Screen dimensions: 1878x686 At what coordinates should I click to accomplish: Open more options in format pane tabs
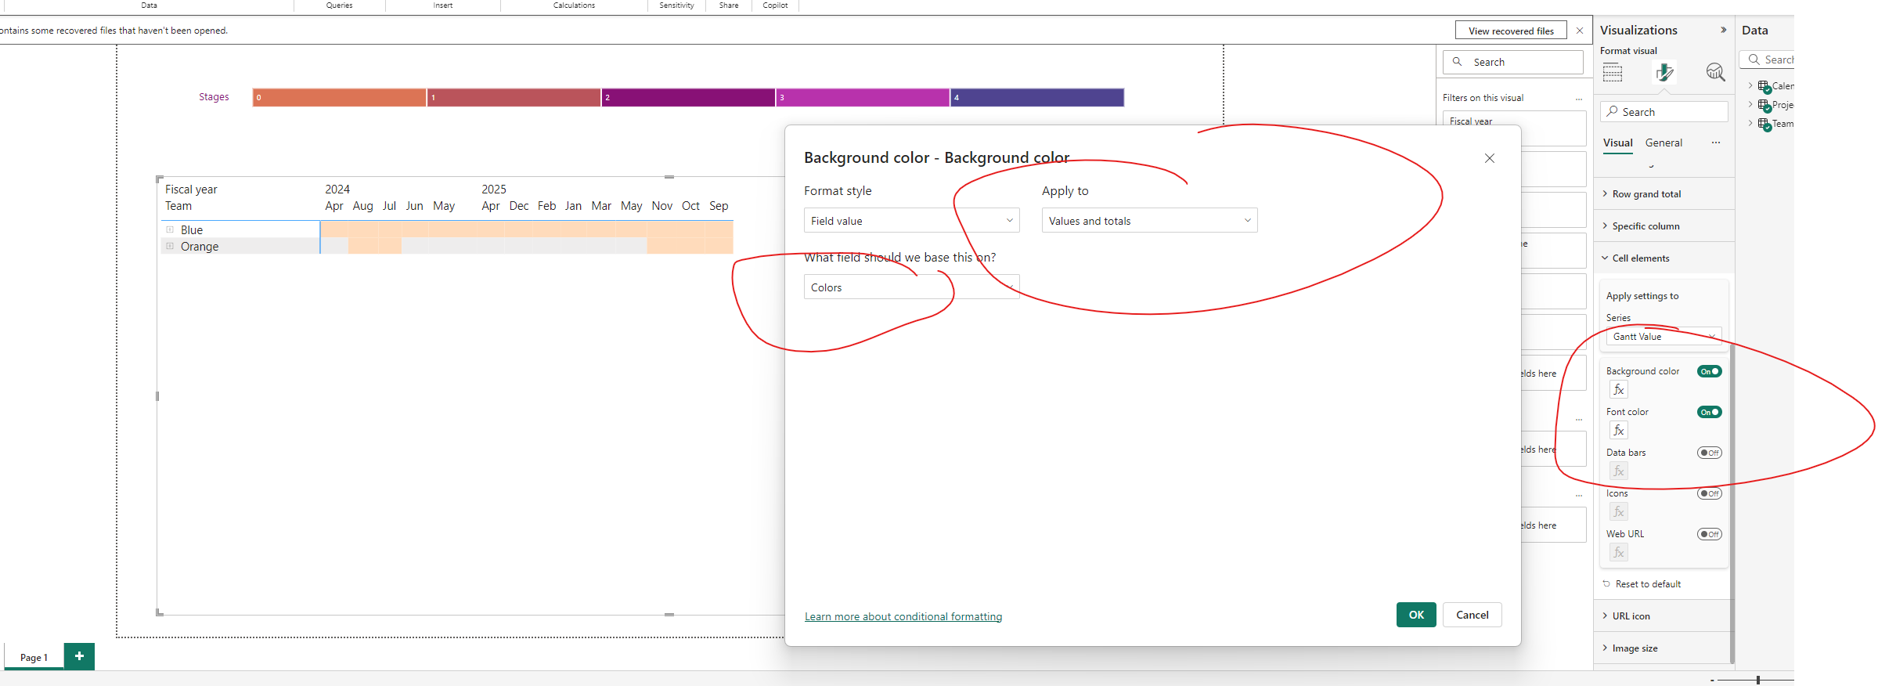tap(1716, 143)
